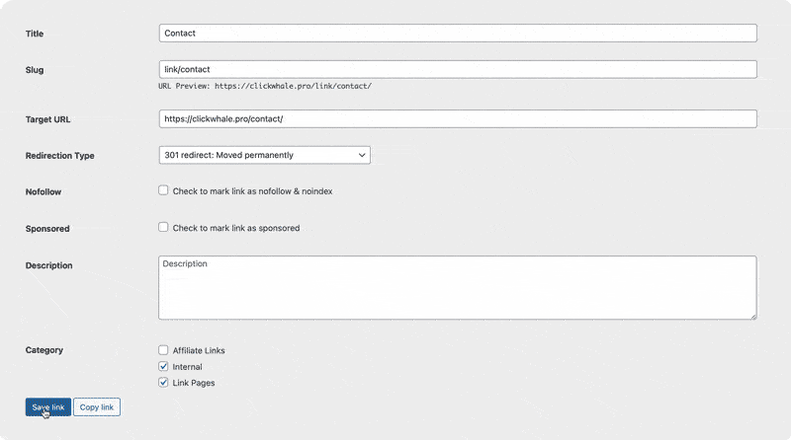Click the Copy link button

[97, 407]
